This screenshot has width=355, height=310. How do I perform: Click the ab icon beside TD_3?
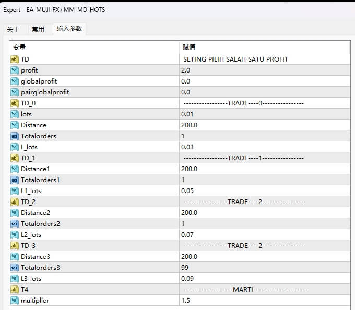[x=14, y=245]
